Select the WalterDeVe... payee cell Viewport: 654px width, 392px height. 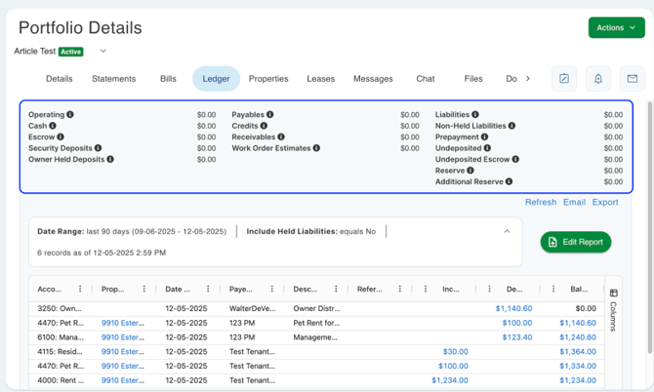click(x=253, y=308)
